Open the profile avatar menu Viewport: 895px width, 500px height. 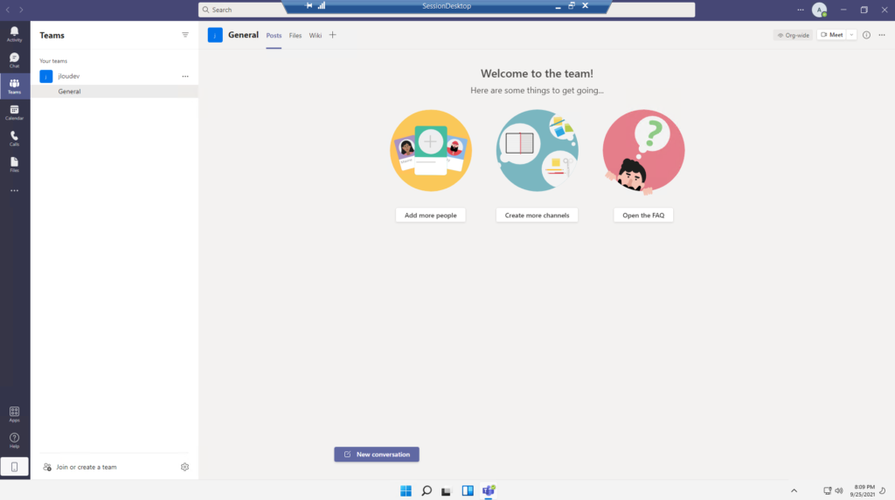[820, 10]
